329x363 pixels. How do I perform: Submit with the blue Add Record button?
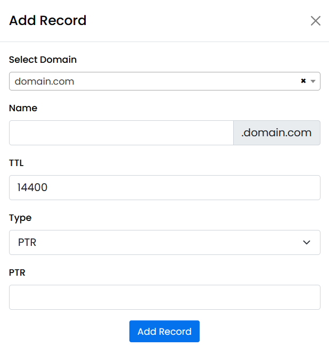tap(164, 331)
